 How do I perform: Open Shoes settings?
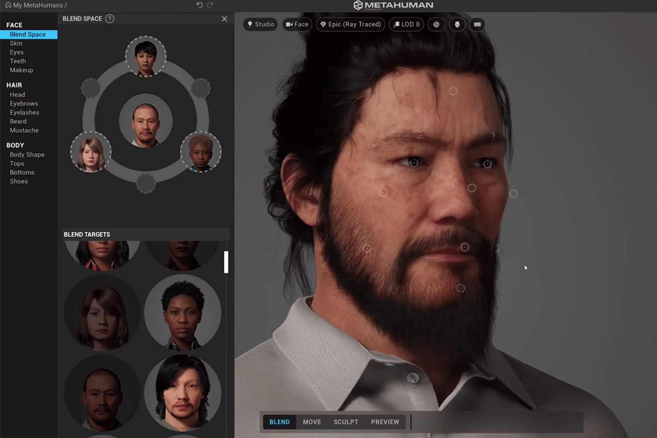pyautogui.click(x=19, y=181)
